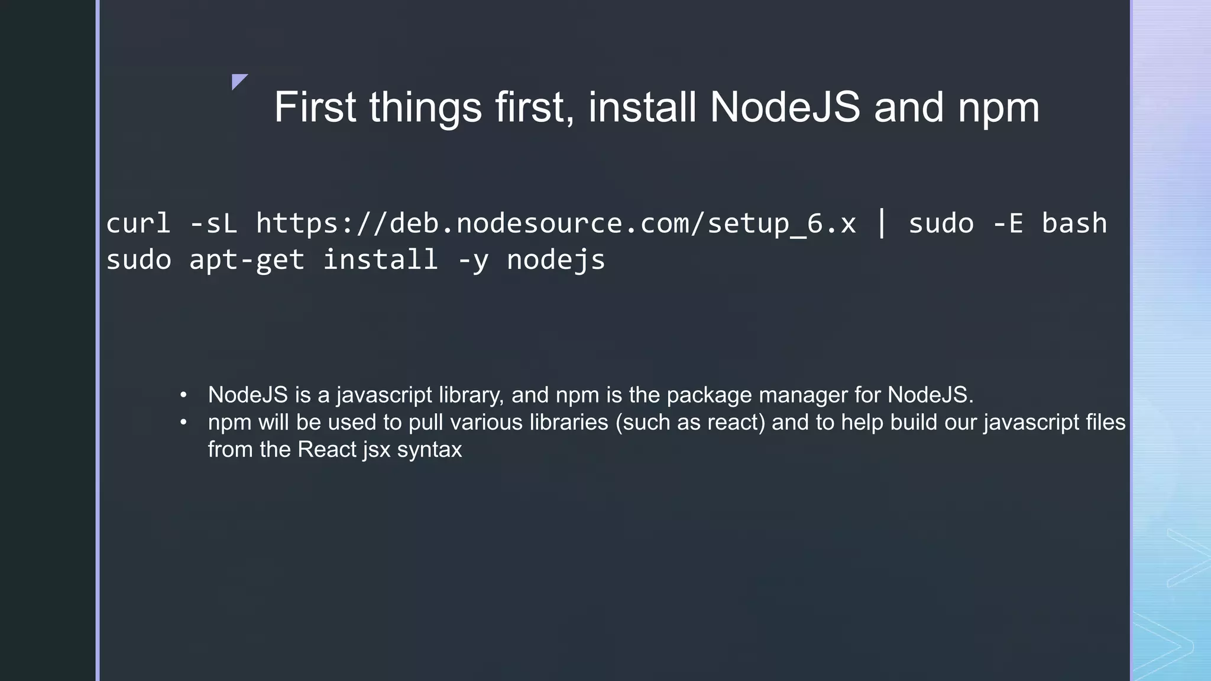Viewport: 1211px width, 681px height.
Task: Click the first bullet point dot
Action: [183, 395]
